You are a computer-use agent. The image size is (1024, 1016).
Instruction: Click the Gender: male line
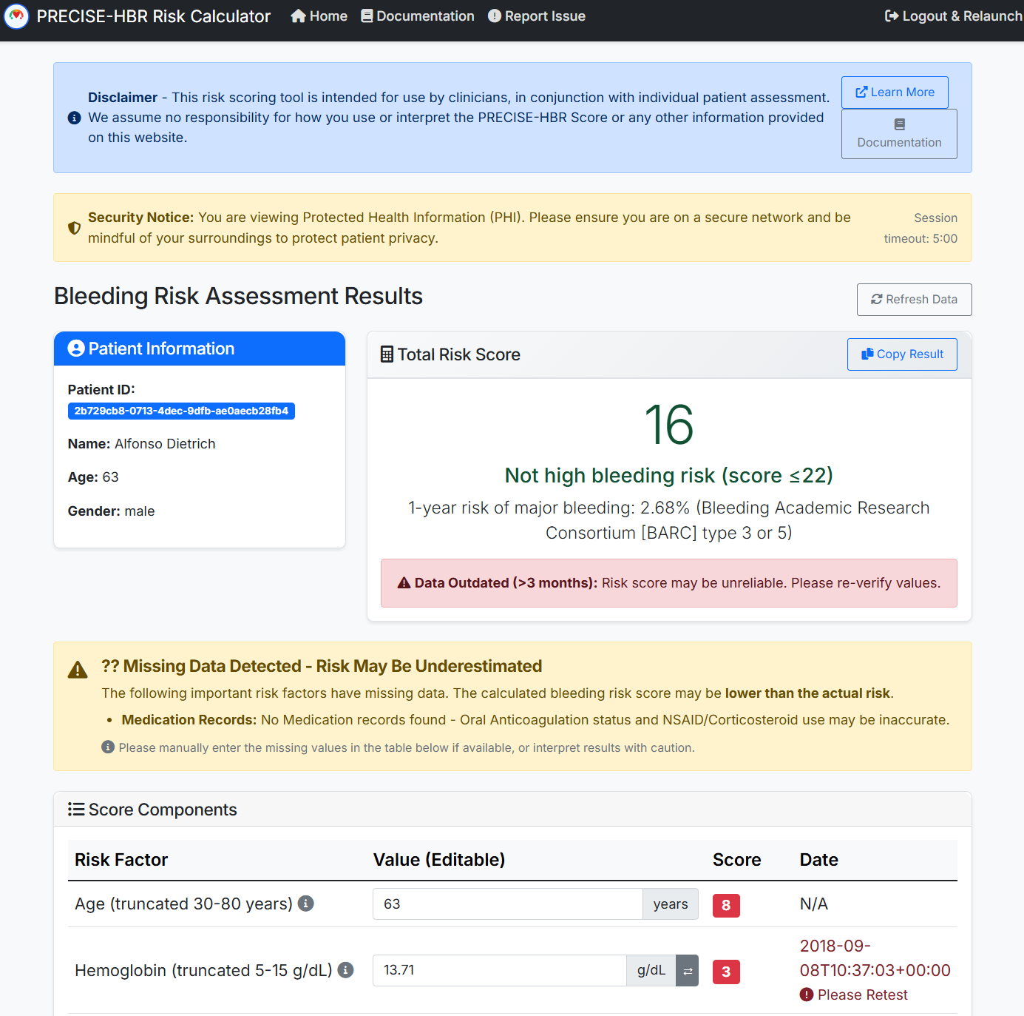[x=112, y=511]
